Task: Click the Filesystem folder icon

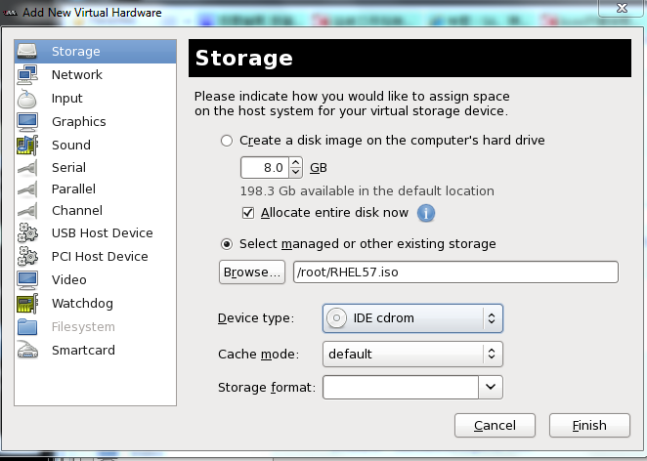Action: 27,326
